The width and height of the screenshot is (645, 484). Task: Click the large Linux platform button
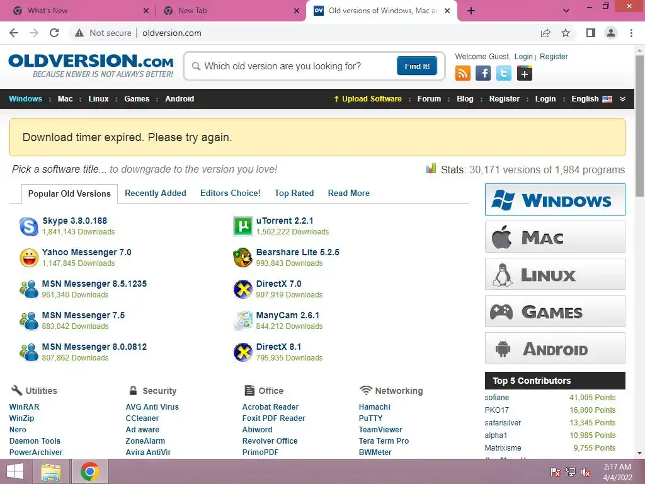555,274
